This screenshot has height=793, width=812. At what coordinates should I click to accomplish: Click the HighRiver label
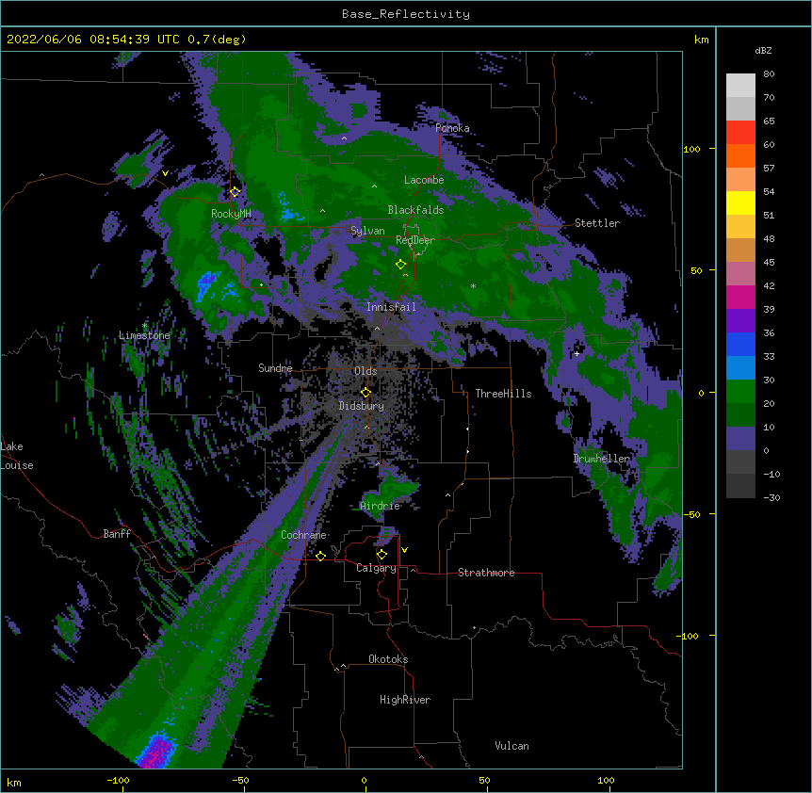405,700
